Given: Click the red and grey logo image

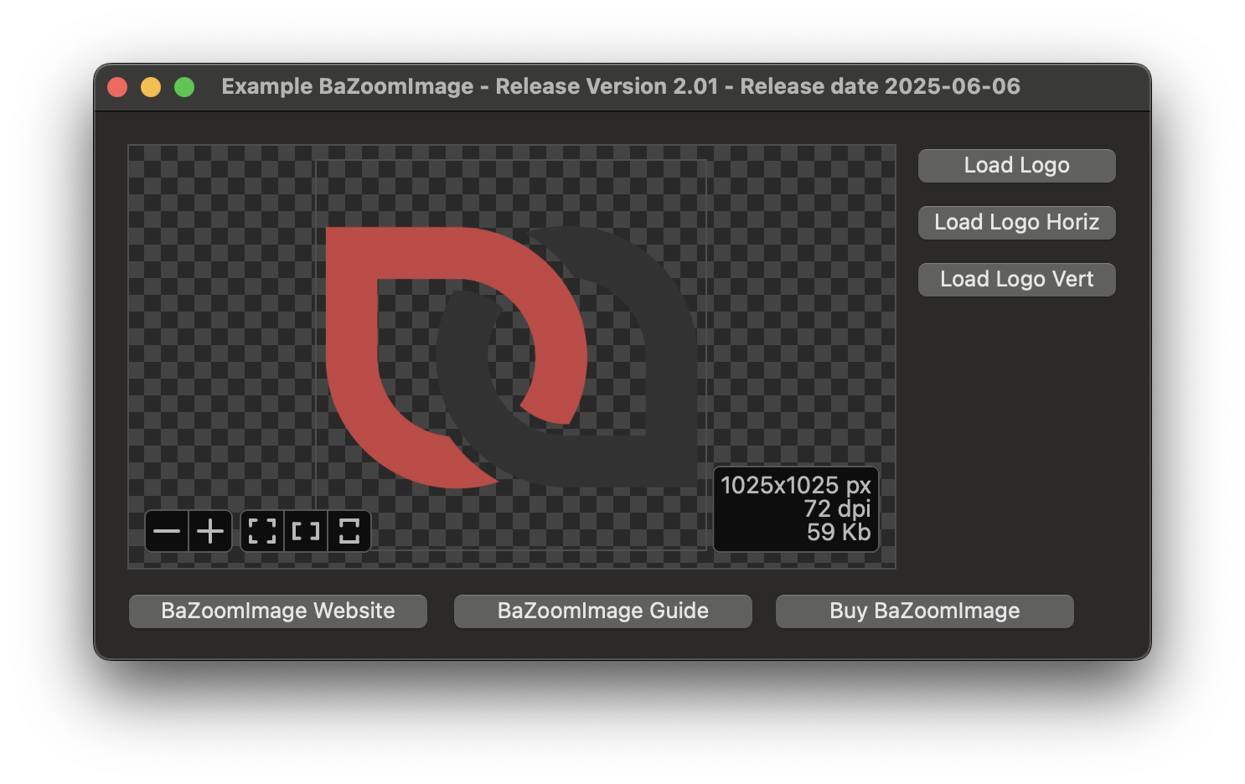Looking at the screenshot, I should click(x=511, y=357).
